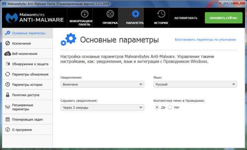Click the Скрывать уведомления: label
Viewport: 247px width, 150px height.
pyautogui.click(x=79, y=101)
